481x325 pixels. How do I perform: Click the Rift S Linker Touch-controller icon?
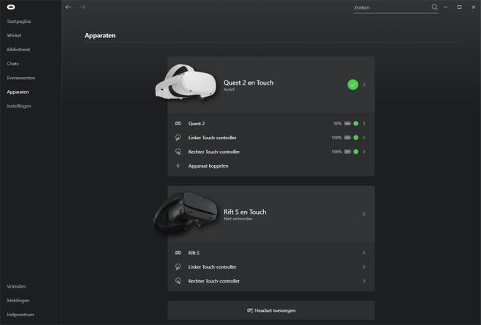tap(178, 266)
